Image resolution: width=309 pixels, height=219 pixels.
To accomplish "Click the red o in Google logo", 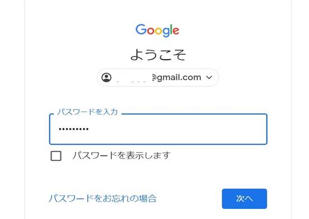I will [151, 31].
